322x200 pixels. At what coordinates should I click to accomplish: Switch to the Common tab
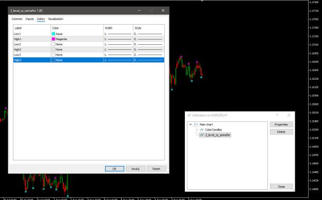click(17, 19)
